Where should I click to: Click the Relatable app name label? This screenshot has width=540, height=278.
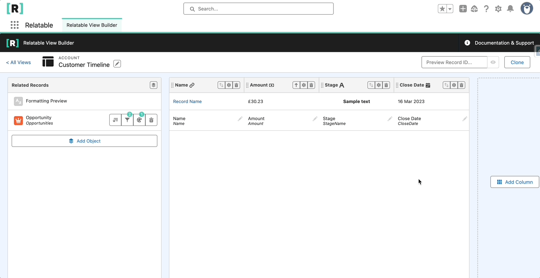(39, 25)
